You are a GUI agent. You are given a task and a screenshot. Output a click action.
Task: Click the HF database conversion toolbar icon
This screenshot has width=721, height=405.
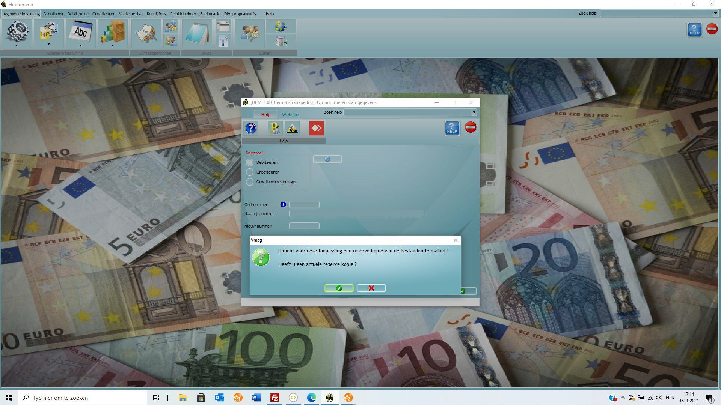pyautogui.click(x=48, y=32)
